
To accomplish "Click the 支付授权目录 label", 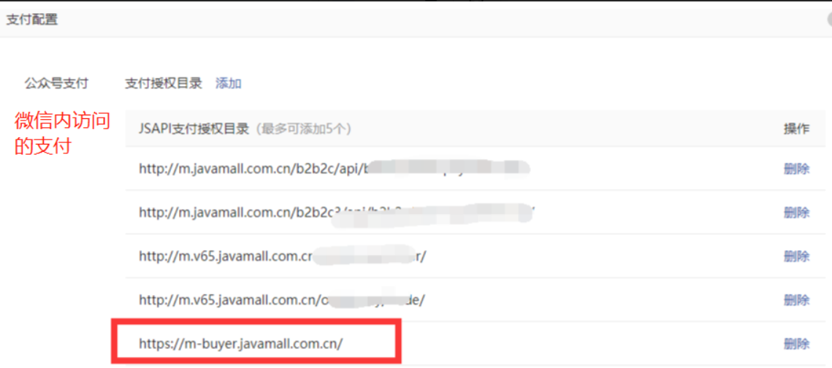I will [x=164, y=83].
